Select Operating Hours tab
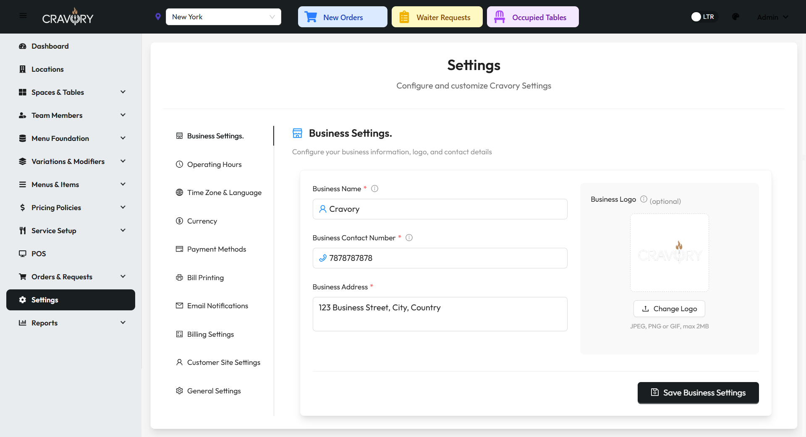This screenshot has height=437, width=806. pos(218,164)
